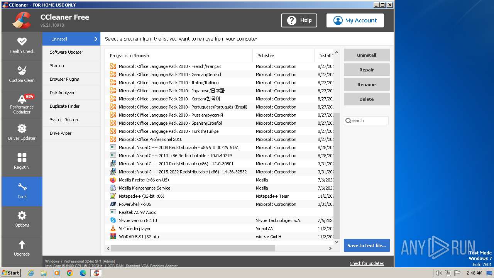Select the Uninstall tools tab
The width and height of the screenshot is (494, 278).
point(71,39)
